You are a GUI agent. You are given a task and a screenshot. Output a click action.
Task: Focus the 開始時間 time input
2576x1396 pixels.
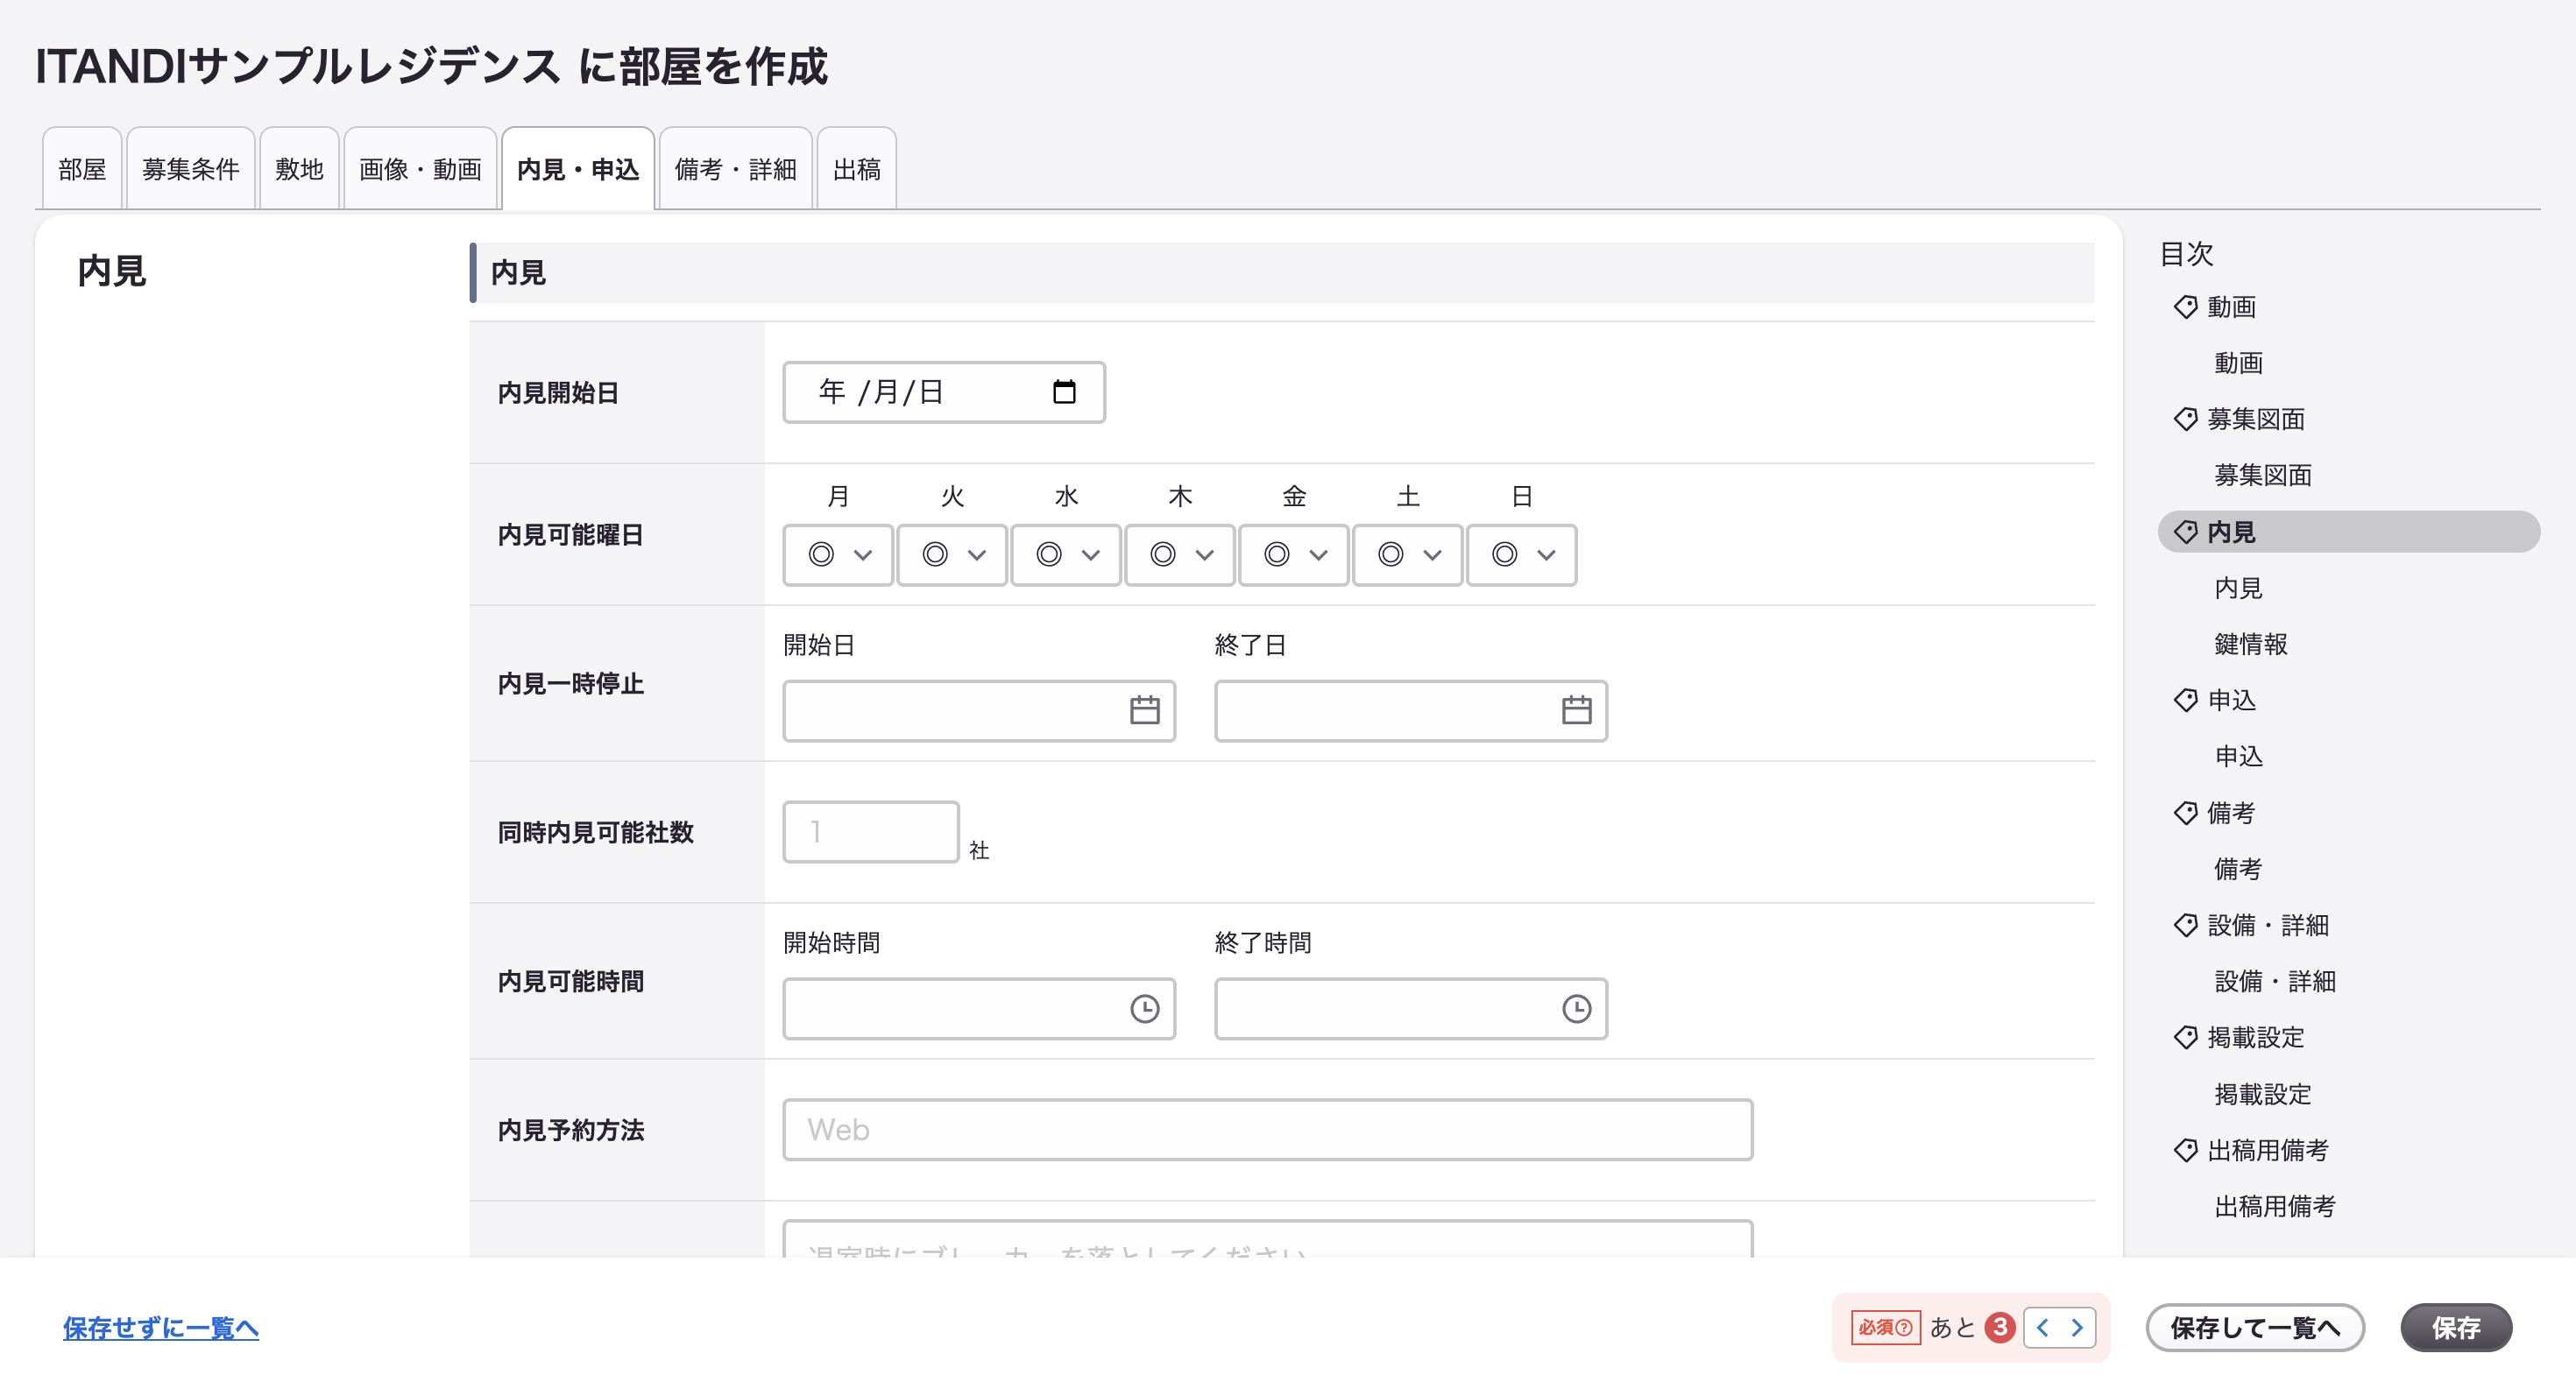979,1008
